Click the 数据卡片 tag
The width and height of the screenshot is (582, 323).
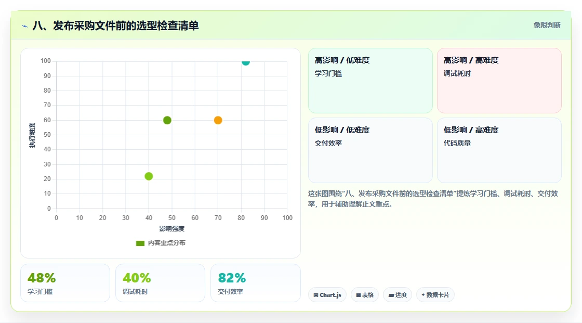coord(435,295)
